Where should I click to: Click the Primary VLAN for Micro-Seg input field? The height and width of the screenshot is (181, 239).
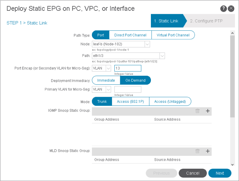(128, 90)
